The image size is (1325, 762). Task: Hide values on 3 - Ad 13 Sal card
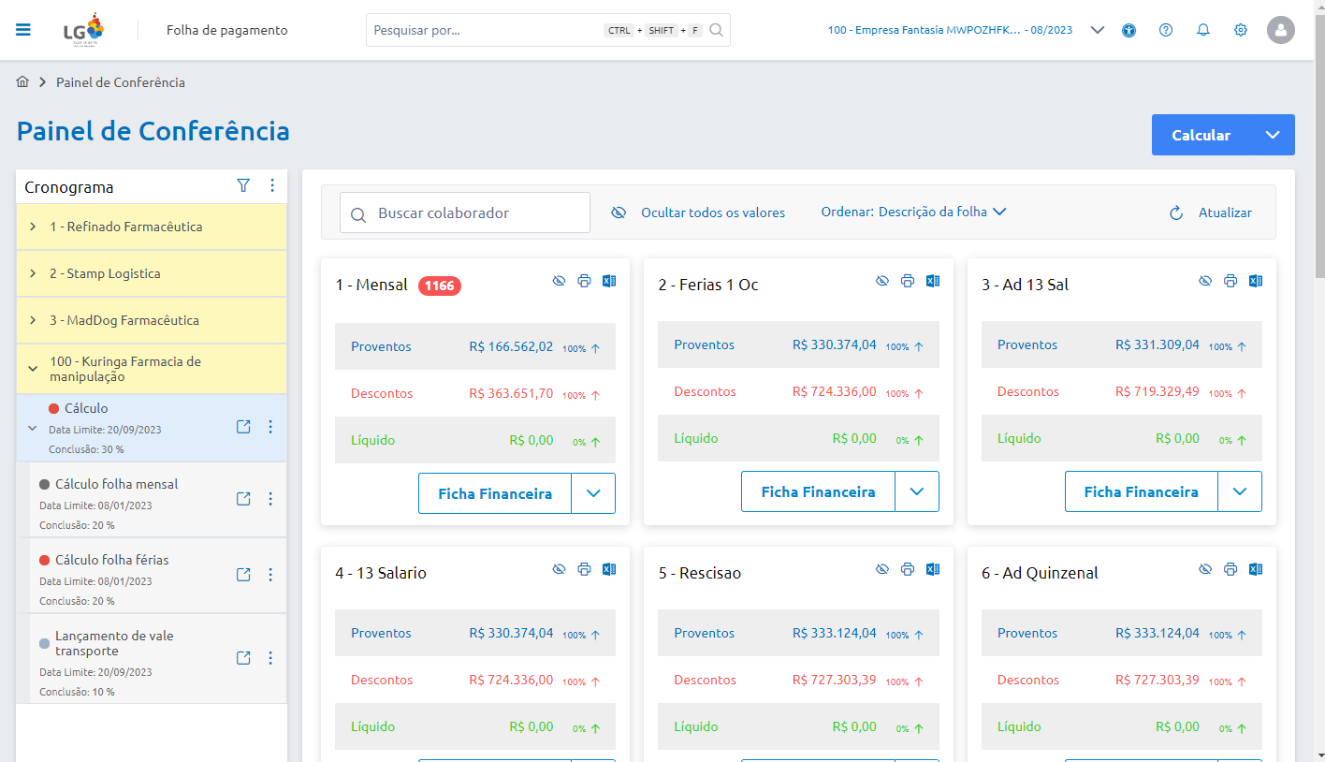point(1205,281)
